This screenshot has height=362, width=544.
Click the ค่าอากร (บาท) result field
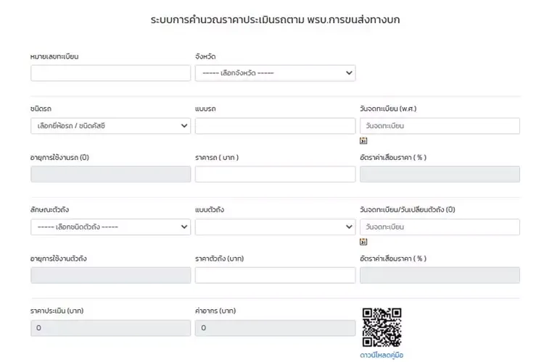click(275, 328)
